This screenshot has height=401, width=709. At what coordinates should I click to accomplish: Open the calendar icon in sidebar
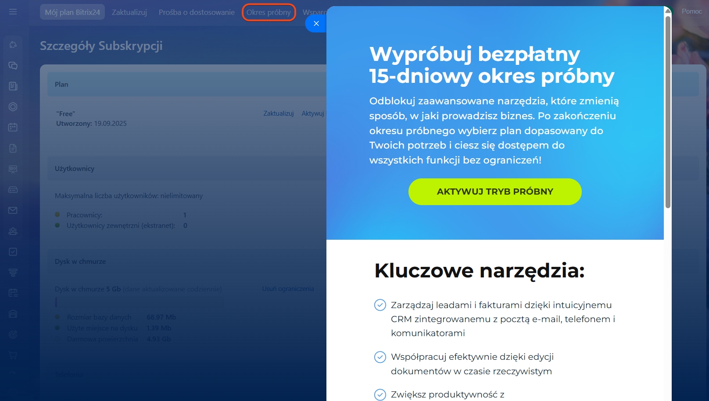click(x=13, y=128)
